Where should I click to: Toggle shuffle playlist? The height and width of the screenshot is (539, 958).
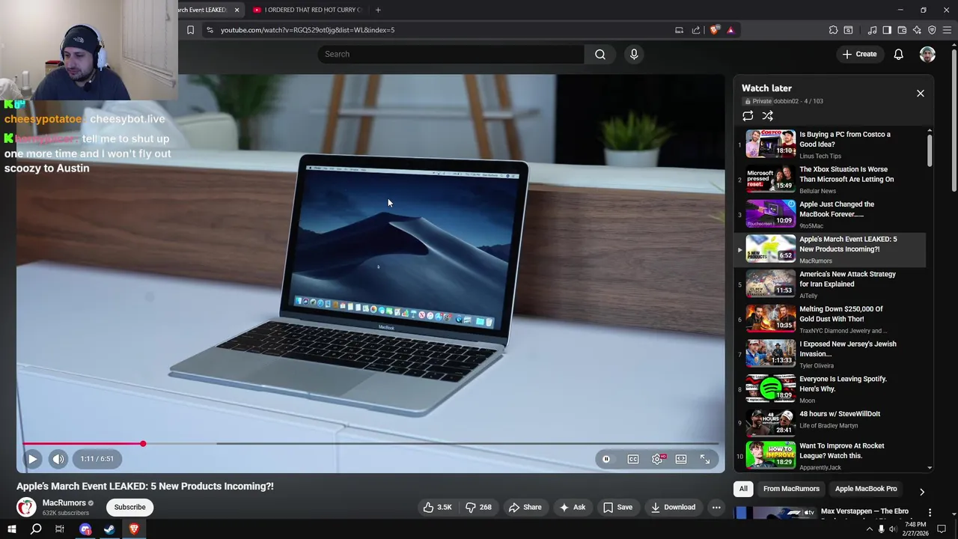click(767, 116)
